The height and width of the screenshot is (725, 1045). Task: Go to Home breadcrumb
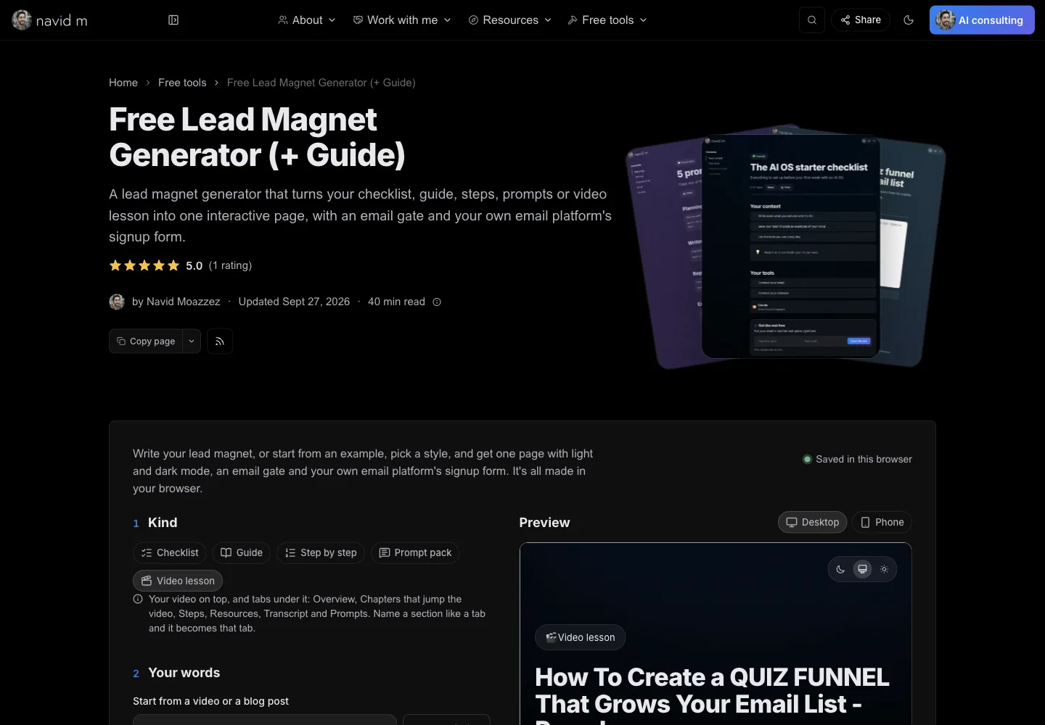123,83
